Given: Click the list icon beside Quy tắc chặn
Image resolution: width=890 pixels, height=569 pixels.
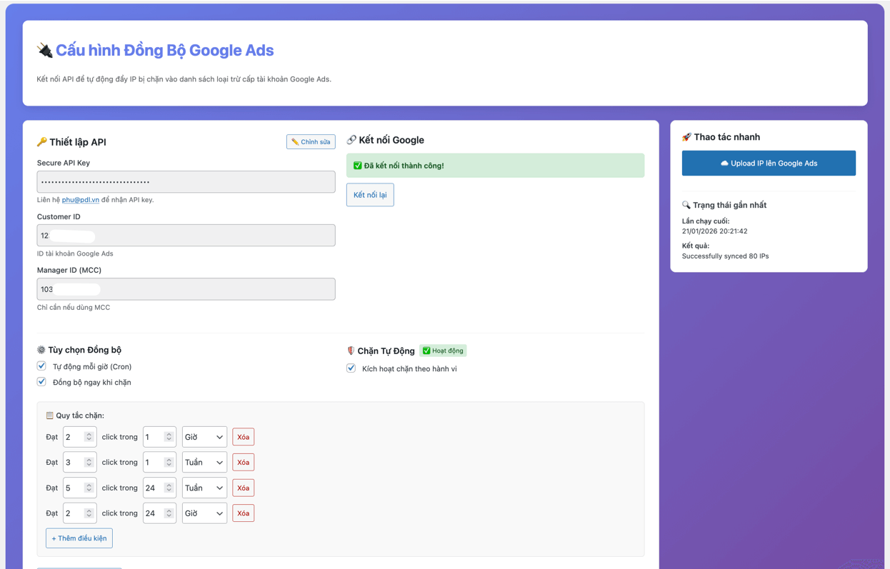Looking at the screenshot, I should click(x=50, y=416).
